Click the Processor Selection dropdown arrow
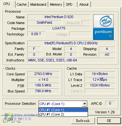This screenshot has height=126, width=122. [85, 104]
